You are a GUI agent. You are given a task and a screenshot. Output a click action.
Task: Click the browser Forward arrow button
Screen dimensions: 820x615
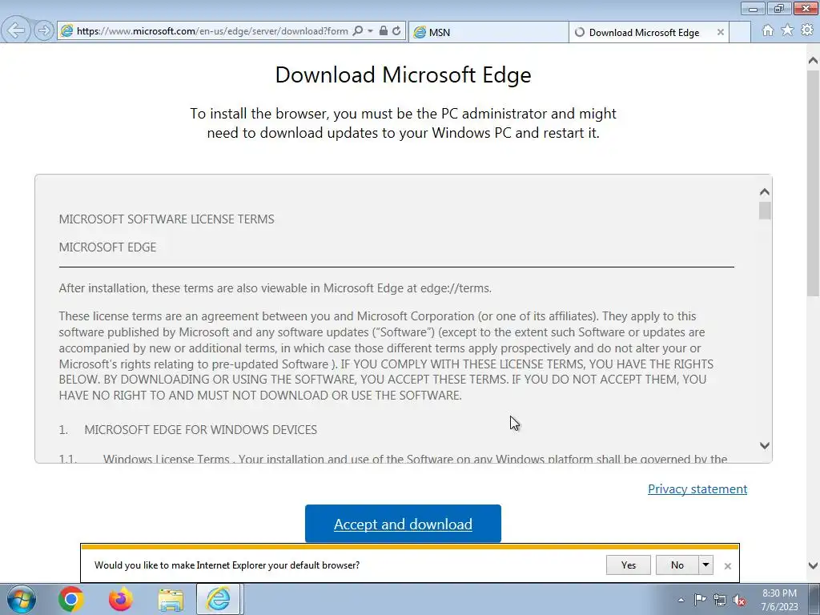[44, 31]
